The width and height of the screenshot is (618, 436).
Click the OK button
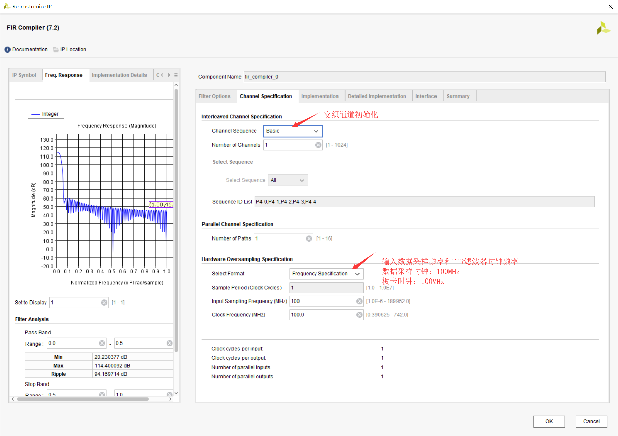549,421
